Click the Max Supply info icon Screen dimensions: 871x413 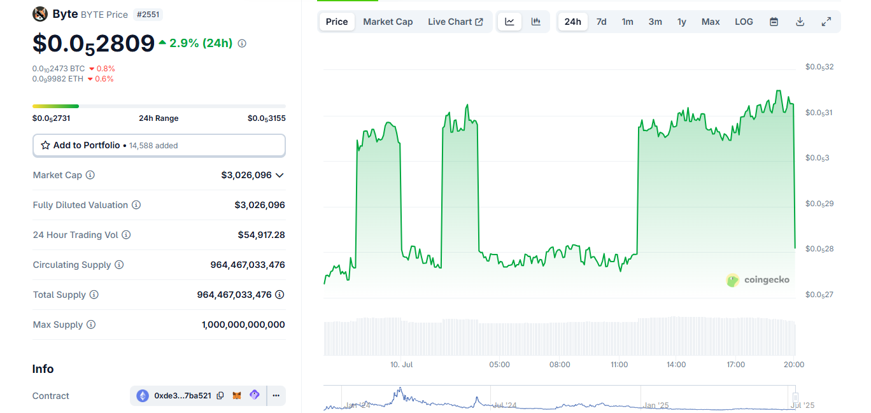[x=91, y=325]
